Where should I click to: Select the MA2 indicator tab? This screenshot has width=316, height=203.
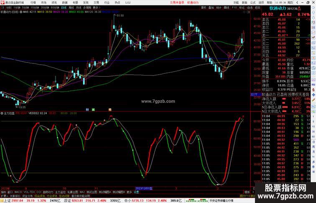[82, 192]
